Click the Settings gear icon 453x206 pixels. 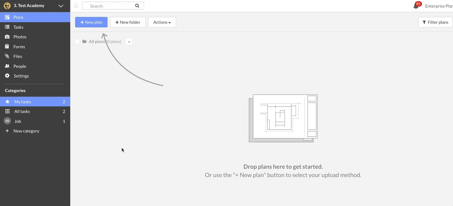pos(7,76)
